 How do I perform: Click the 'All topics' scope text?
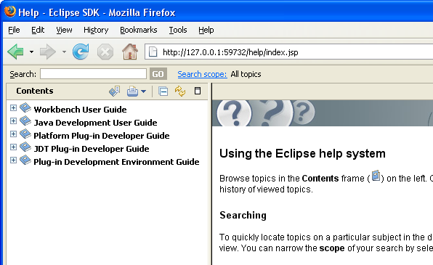click(246, 74)
